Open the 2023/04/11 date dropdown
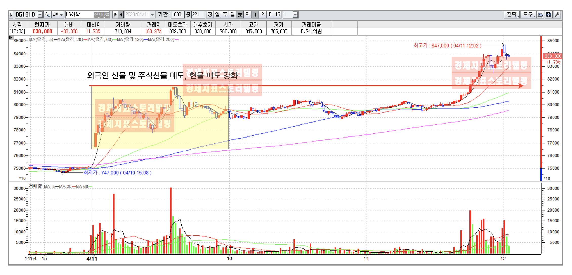Screen dimensions: 572x275 [152, 15]
